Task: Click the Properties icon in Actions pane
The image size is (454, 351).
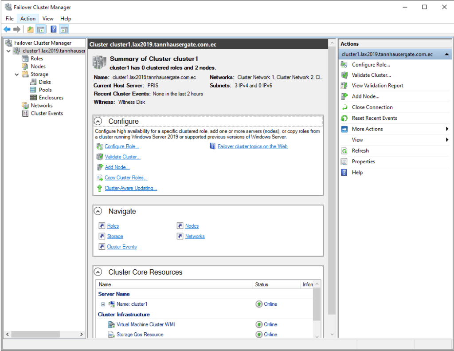Action: click(x=344, y=162)
